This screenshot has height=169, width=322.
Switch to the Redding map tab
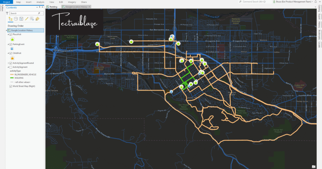(x=52, y=7)
